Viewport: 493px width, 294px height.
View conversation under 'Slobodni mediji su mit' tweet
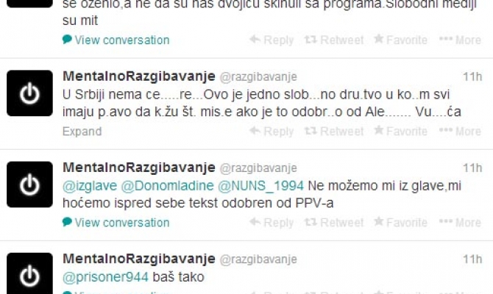pos(116,40)
